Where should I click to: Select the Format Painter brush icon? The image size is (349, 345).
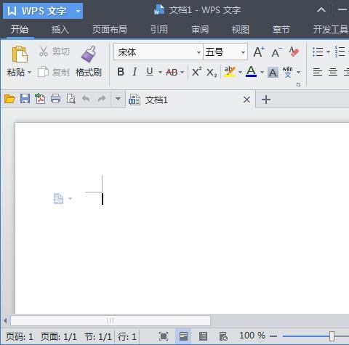[x=89, y=54]
